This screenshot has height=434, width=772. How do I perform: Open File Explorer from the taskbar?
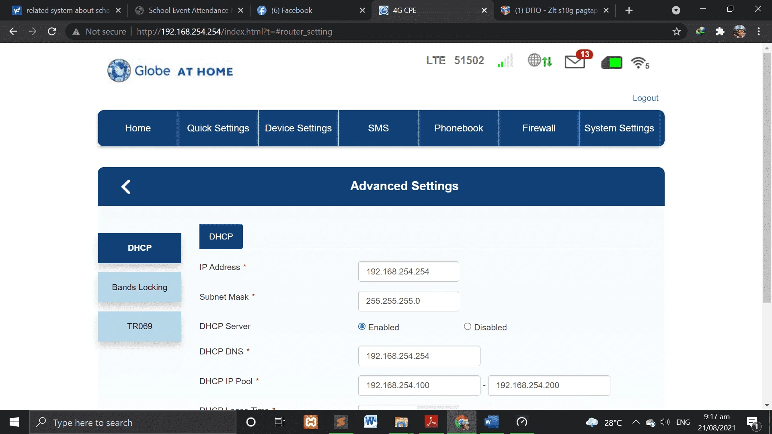click(401, 422)
